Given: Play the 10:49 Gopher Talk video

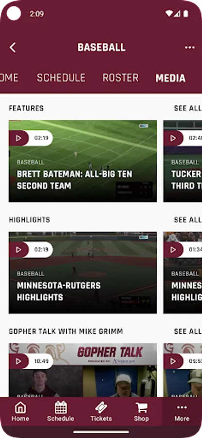Looking at the screenshot, I should click(18, 361).
